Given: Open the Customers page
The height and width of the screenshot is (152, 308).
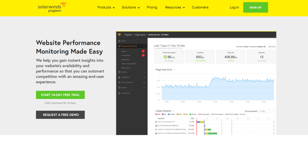Looking at the screenshot, I should [200, 7].
